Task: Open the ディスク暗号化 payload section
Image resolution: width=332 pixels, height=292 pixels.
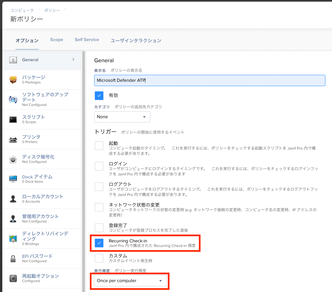Action: 42,159
